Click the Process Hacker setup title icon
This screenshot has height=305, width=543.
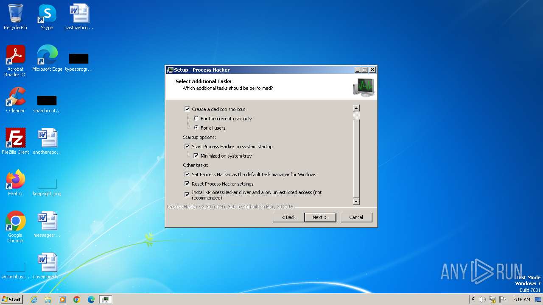coord(170,70)
